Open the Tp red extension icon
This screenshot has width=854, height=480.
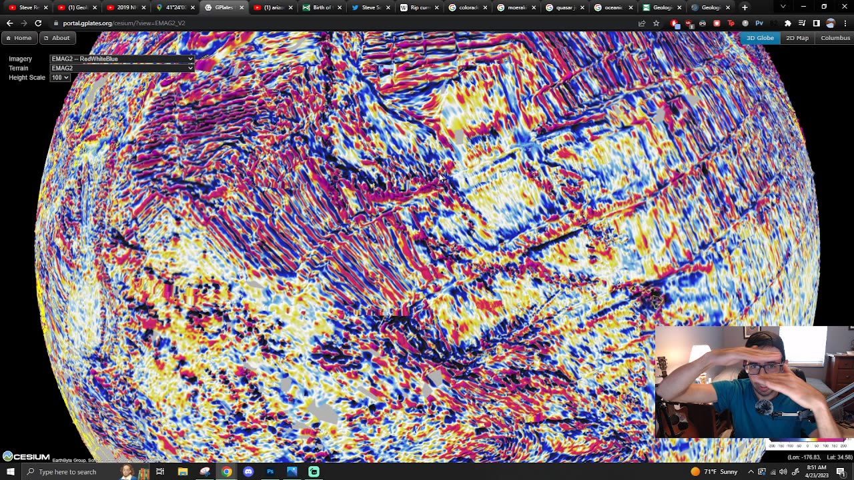[x=731, y=23]
